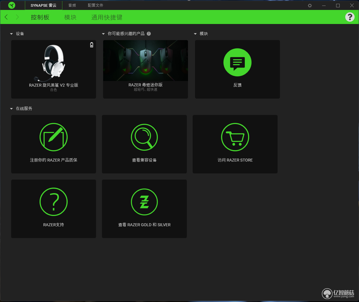This screenshot has width=359, height=302.
Task: Click the RAZER支持 question mark icon
Action: coord(53,202)
